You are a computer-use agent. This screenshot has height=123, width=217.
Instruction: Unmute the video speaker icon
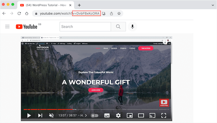pyautogui.click(x=51, y=115)
